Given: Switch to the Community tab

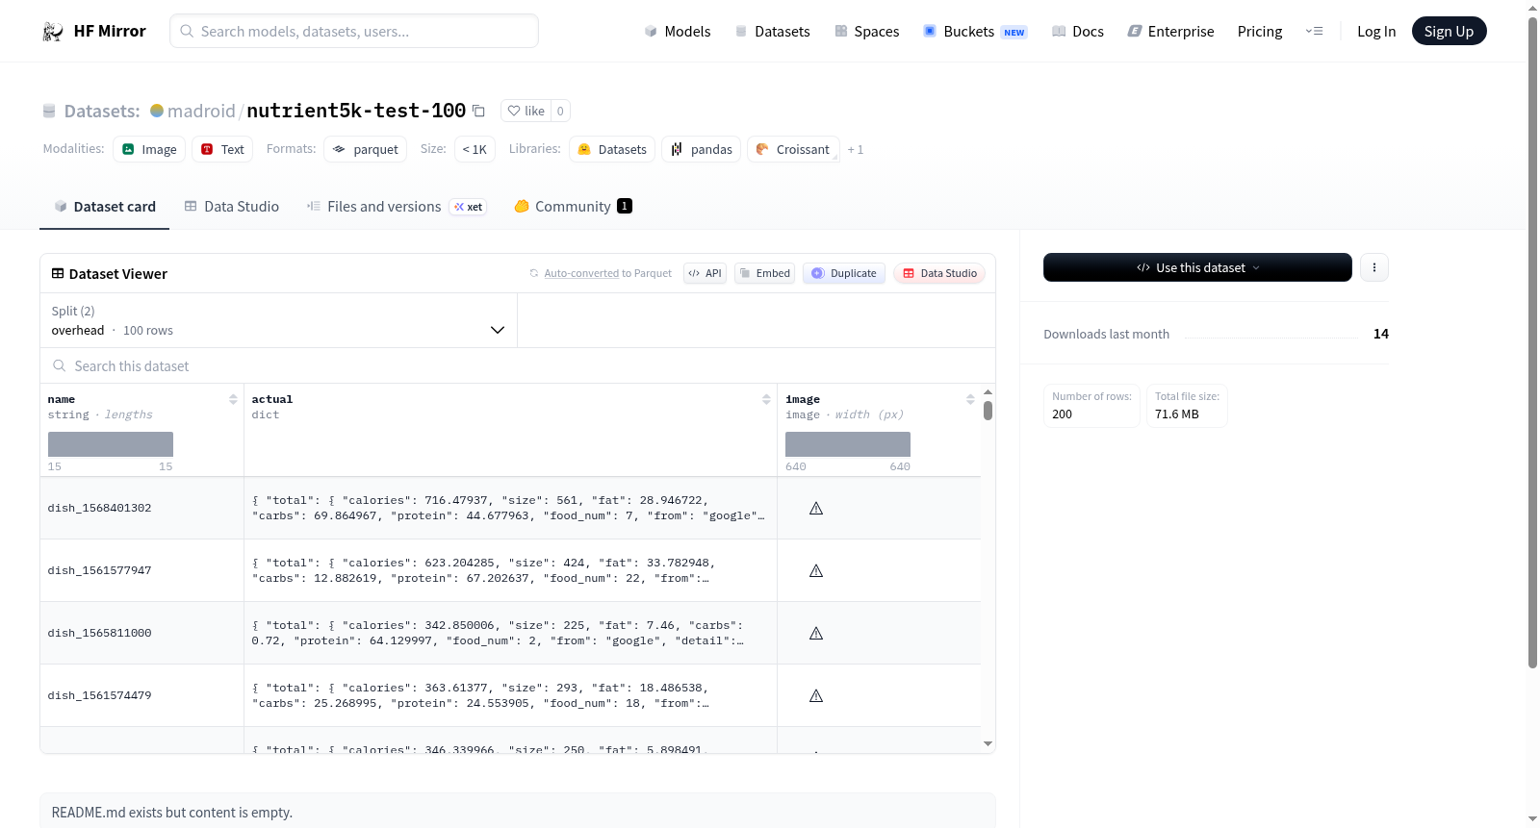Looking at the screenshot, I should (573, 207).
